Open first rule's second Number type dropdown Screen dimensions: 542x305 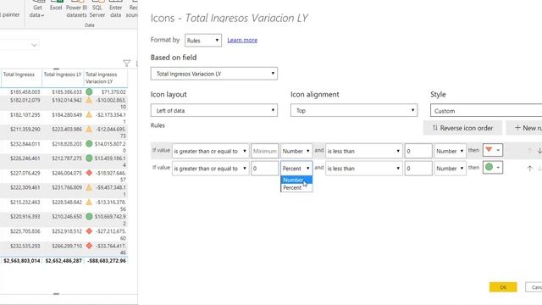450,151
